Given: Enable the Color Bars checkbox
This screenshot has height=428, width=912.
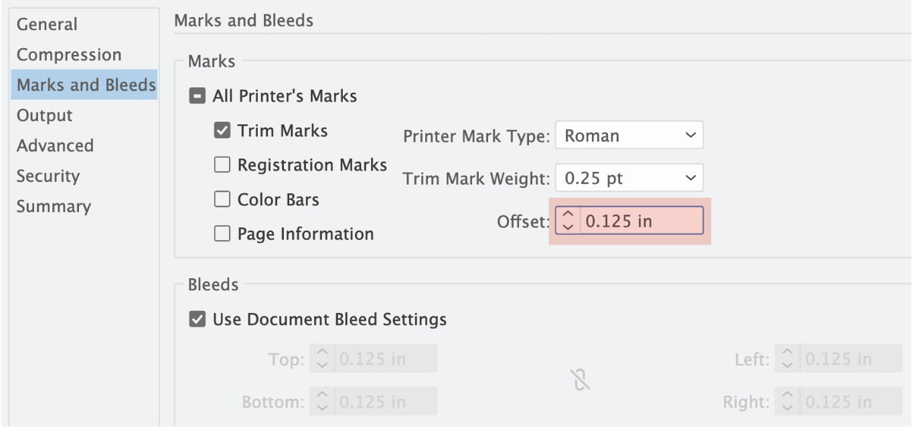Looking at the screenshot, I should click(x=222, y=199).
